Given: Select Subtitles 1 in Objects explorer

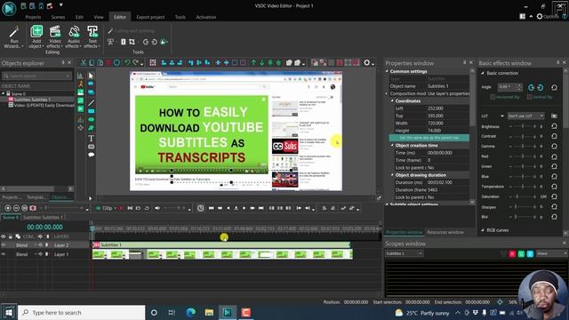Looking at the screenshot, I should tap(32, 100).
